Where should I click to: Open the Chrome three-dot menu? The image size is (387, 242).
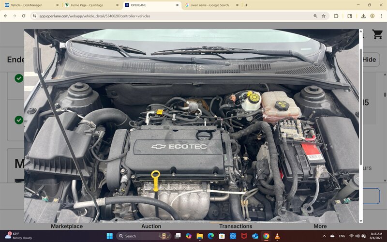[x=381, y=16]
